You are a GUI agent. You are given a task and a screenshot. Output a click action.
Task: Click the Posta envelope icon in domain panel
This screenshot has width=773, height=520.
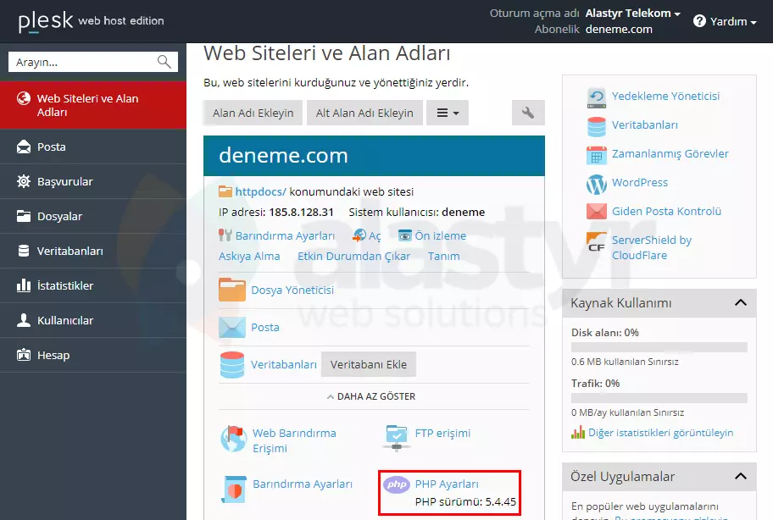click(232, 328)
